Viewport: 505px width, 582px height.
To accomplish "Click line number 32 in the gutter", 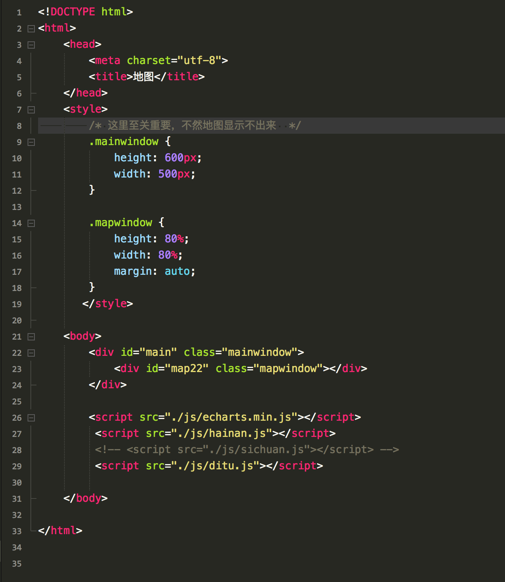I will pyautogui.click(x=17, y=515).
